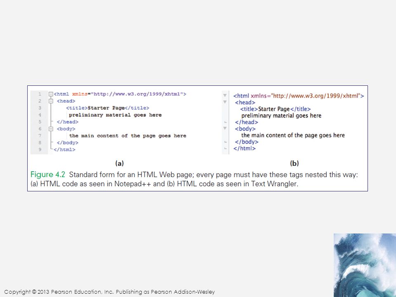Click 'Starter Page' title text in Text Wrangler

pyautogui.click(x=274, y=109)
